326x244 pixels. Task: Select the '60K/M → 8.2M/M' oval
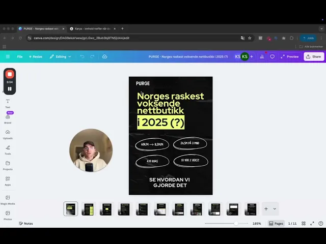pyautogui.click(x=152, y=144)
